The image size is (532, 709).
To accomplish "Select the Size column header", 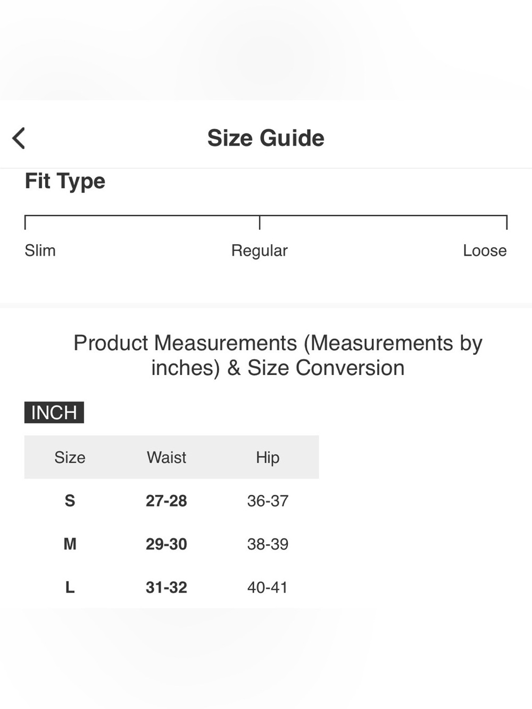I will [x=70, y=457].
